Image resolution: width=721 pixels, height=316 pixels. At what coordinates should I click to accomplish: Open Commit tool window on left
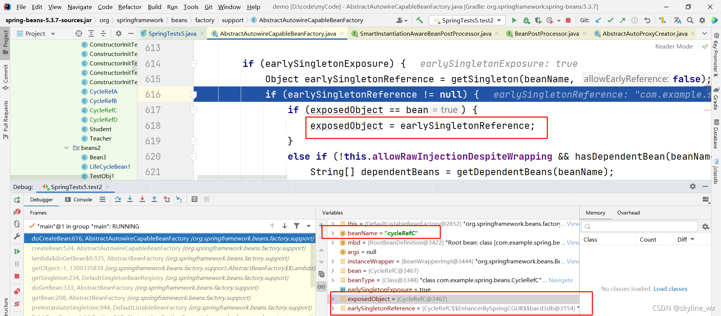tap(5, 77)
